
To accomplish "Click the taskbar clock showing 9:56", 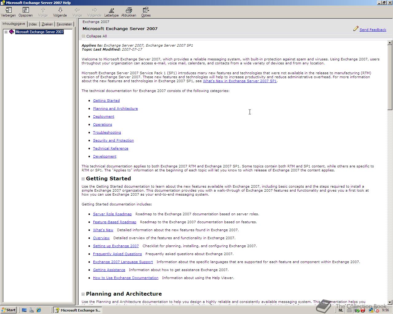I will point(385,310).
